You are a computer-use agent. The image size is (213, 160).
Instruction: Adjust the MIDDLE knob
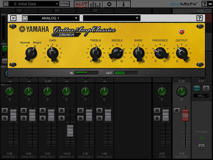tap(117, 53)
